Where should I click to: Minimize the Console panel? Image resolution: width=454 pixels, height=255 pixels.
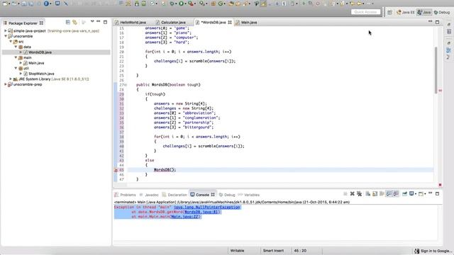point(431,193)
